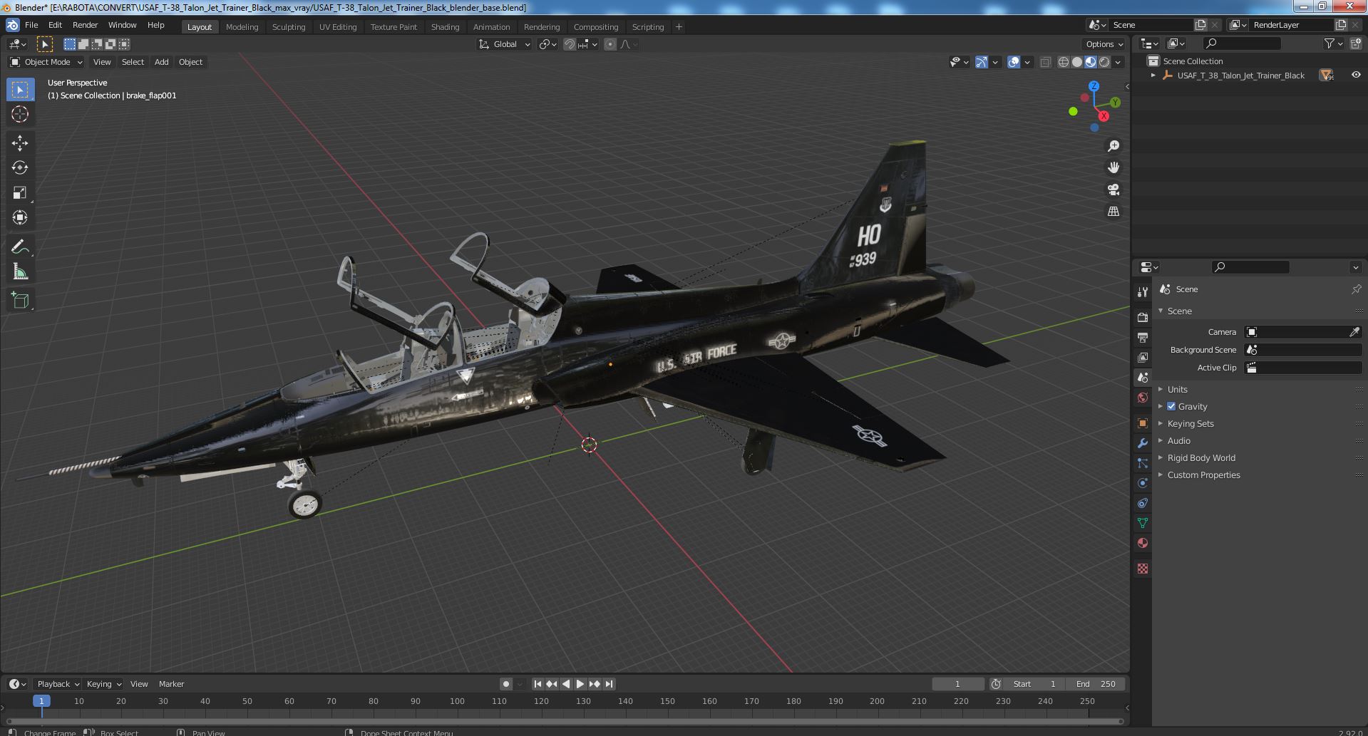The image size is (1368, 736).
Task: Expand USAF_T_38_Talon_Jet_Trainer_Black collection
Action: 1153,76
